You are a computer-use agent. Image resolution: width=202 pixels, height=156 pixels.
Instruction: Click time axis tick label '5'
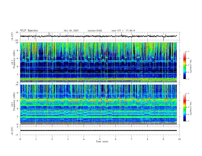point(100,139)
